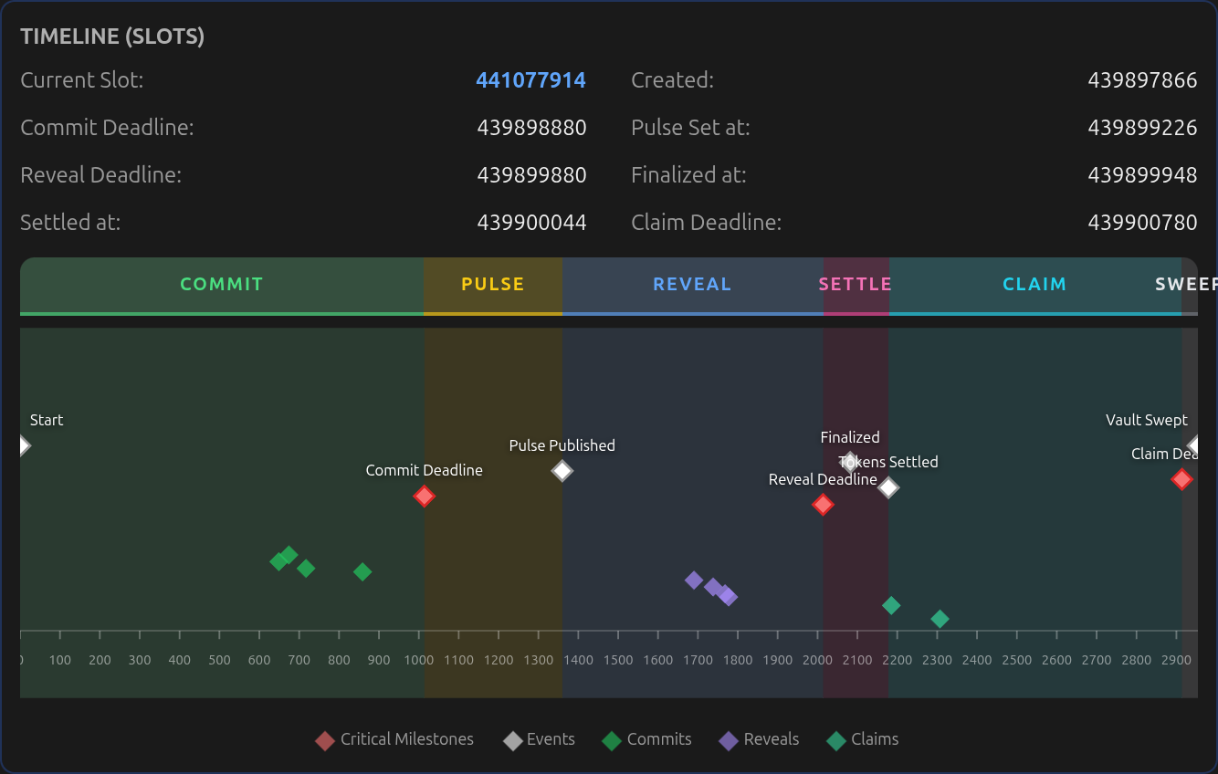This screenshot has height=774, width=1218.
Task: Click the 1500 label on the slot axis
Action: pyautogui.click(x=618, y=660)
